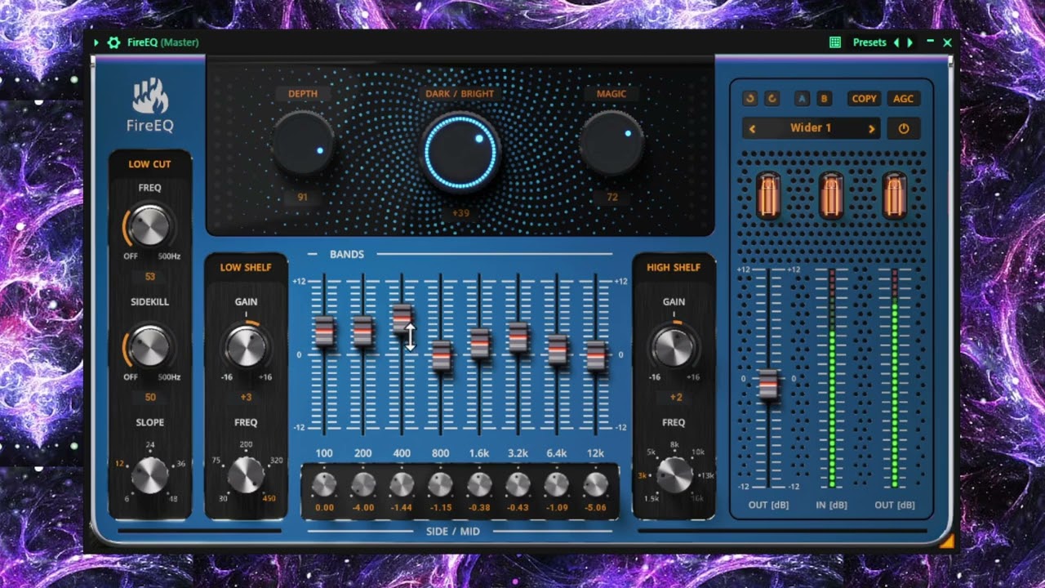Click the Sidekill value 50
This screenshot has height=588, width=1045.
coord(150,398)
